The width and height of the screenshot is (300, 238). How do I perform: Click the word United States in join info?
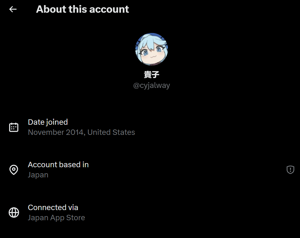tap(111, 132)
